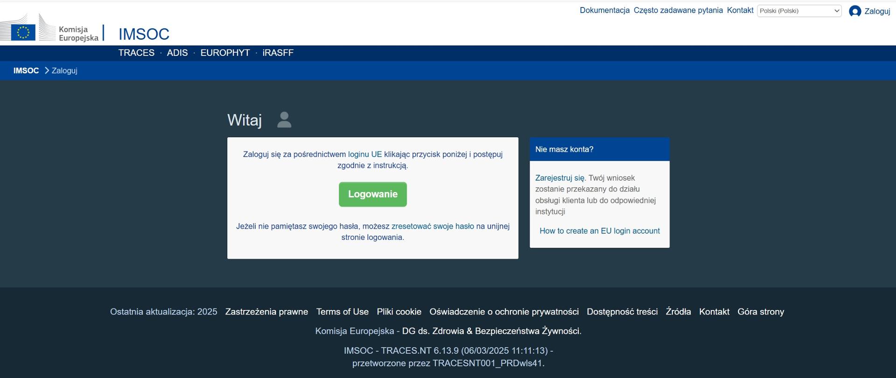This screenshot has height=378, width=896.
Task: Click the Zarejestruj się link
Action: click(x=560, y=178)
